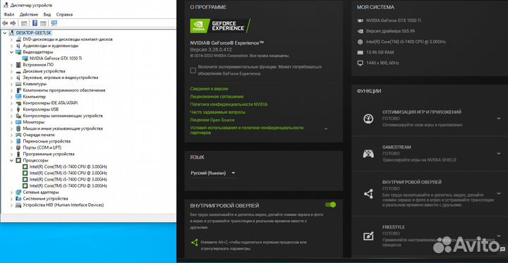
Task: Select the Порты (COM и LPT) icon
Action: (x=18, y=147)
